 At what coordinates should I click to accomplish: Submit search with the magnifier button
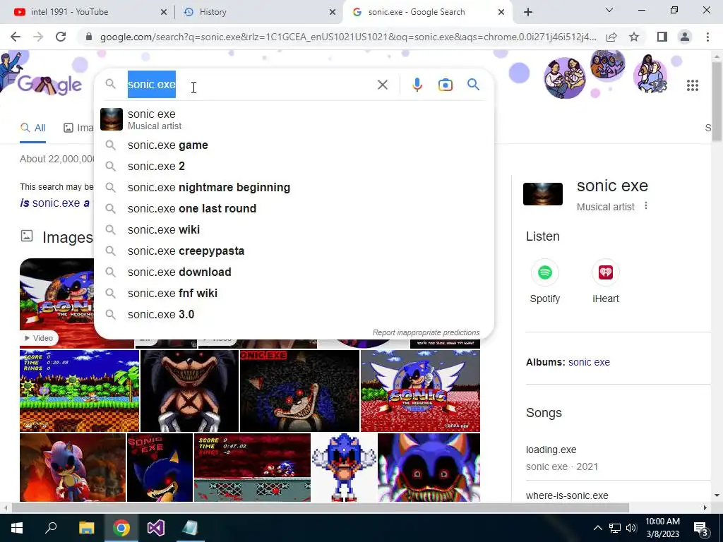coord(473,85)
